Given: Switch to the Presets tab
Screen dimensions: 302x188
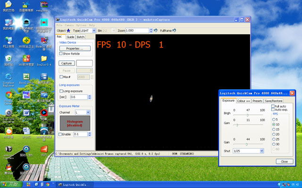Looking at the screenshot, I should 258,101.
